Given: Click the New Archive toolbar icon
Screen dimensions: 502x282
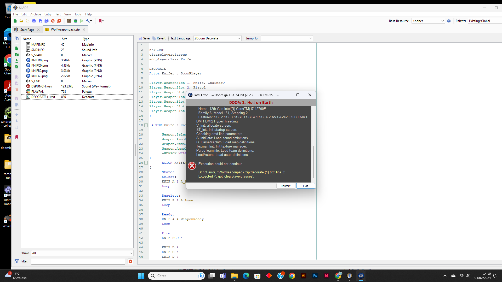Looking at the screenshot, I should [x=15, y=21].
